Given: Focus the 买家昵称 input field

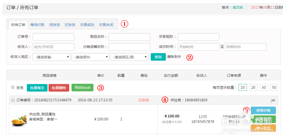Looking at the screenshot, I should 198,37.
